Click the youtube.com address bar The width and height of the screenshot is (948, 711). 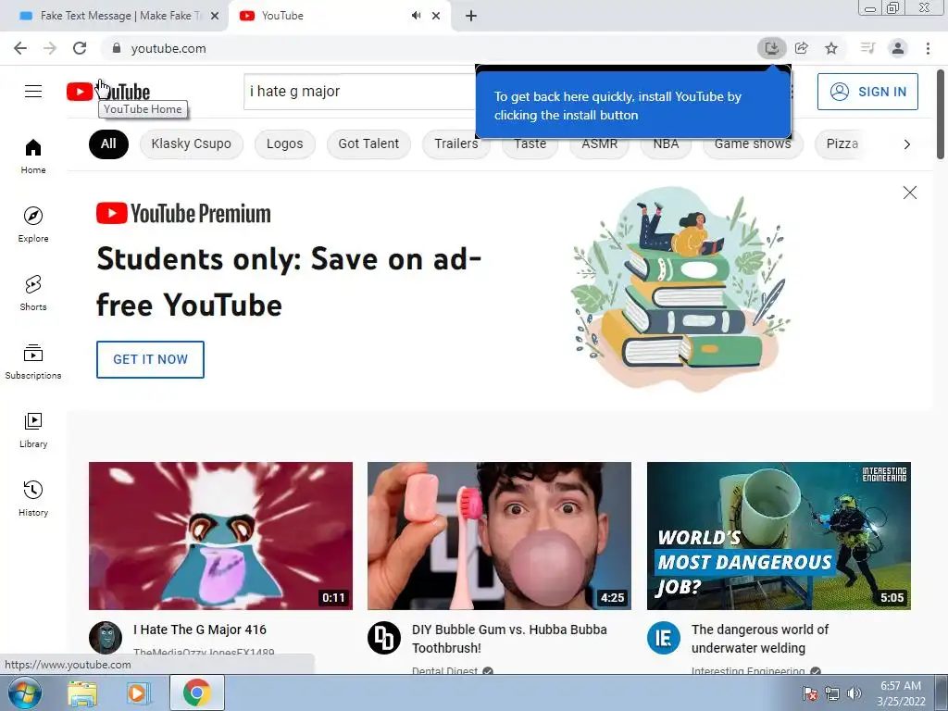click(423, 48)
